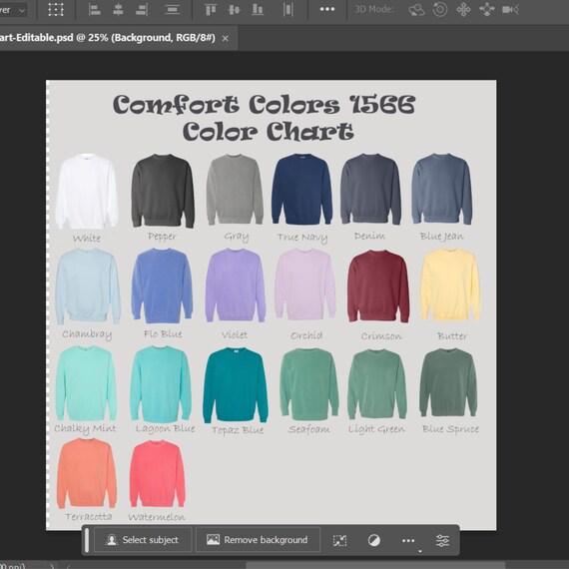Click the White sweatshirt image
Screen dimensions: 569x569
tap(87, 192)
